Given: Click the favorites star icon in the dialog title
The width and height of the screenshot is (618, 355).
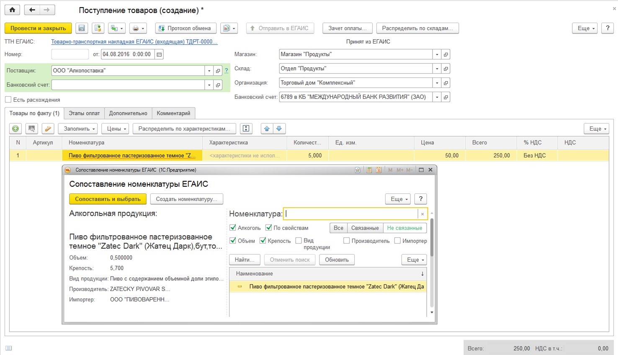Looking at the screenshot, I should pyautogui.click(x=358, y=170).
